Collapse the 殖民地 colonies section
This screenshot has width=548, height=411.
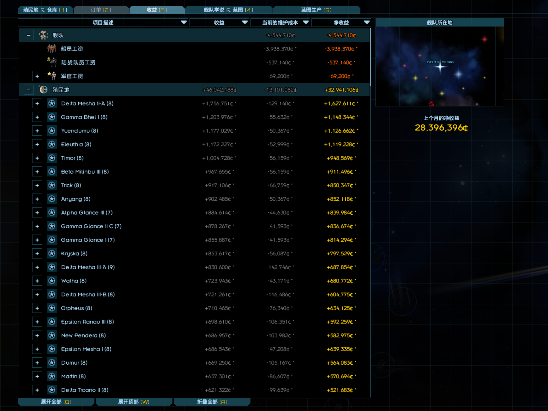pyautogui.click(x=29, y=90)
